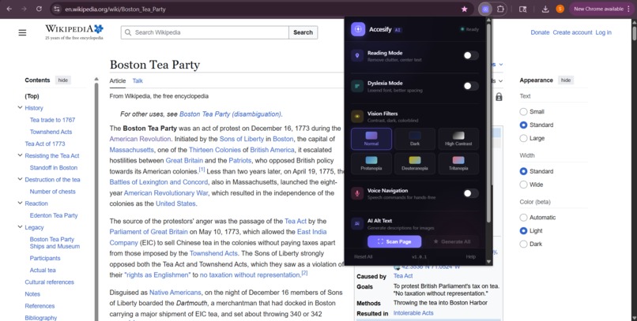Select Automatic color radio
Viewport: 637px width, 321px height.
(523, 217)
